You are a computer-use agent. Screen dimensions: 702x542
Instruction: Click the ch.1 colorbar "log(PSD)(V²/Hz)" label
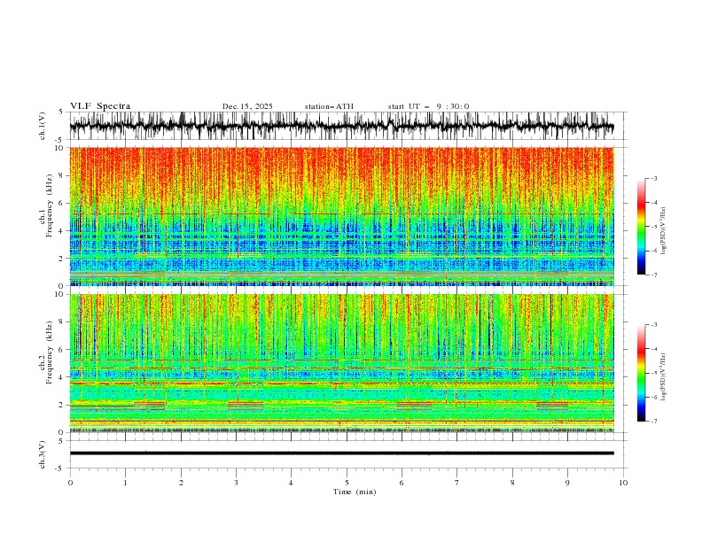tap(663, 231)
